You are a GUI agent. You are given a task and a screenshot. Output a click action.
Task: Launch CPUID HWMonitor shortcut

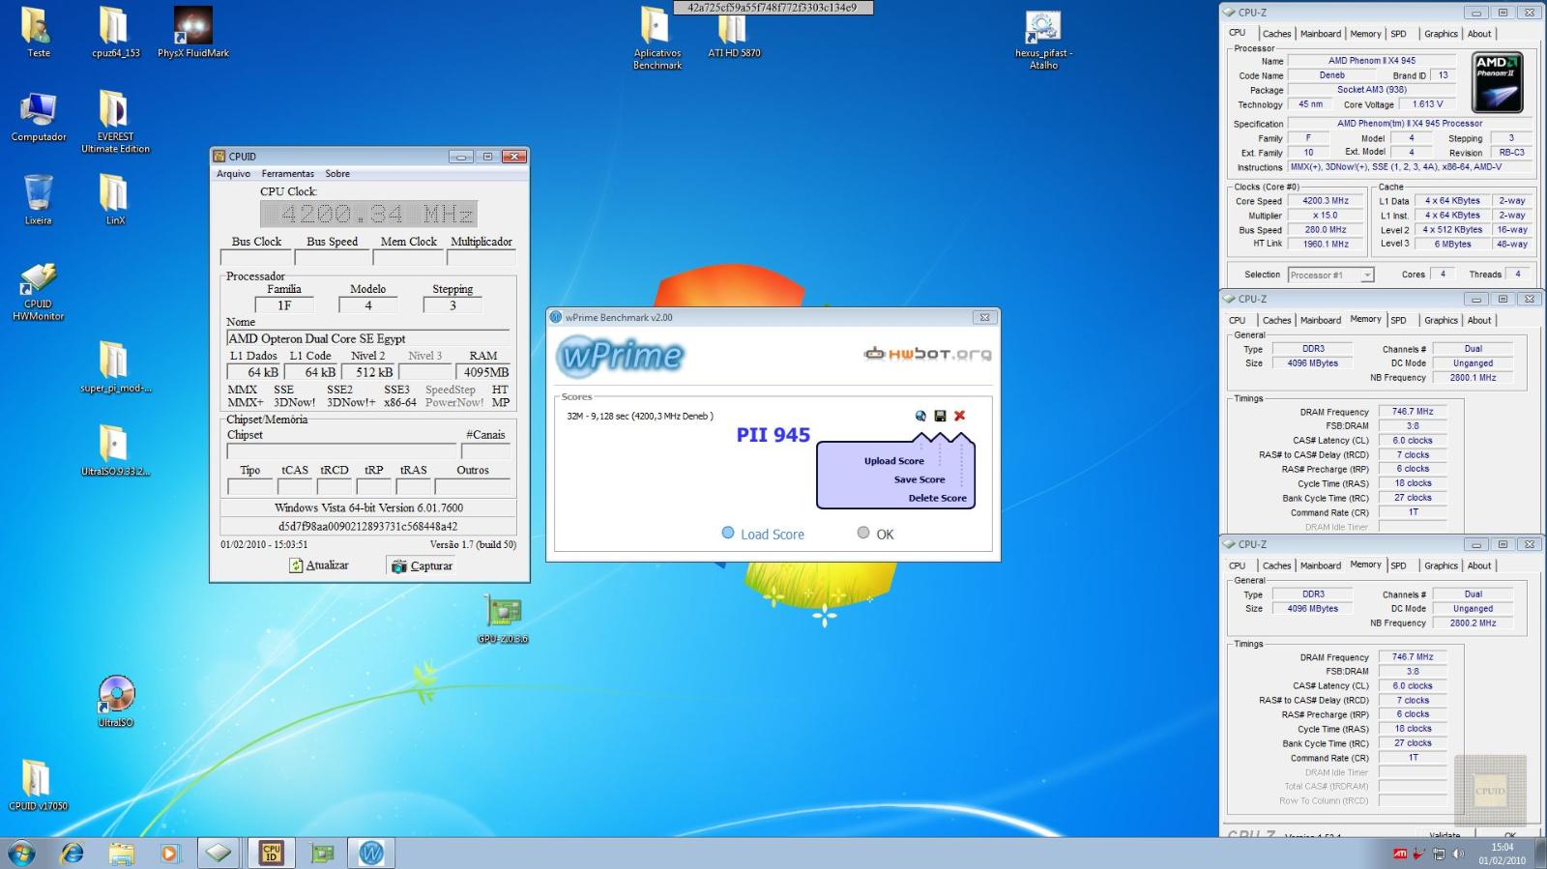pos(38,291)
